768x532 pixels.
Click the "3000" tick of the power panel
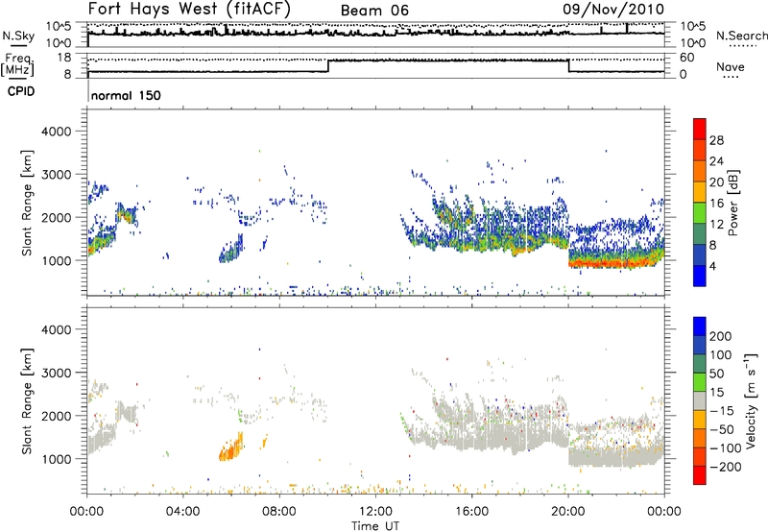pos(57,175)
